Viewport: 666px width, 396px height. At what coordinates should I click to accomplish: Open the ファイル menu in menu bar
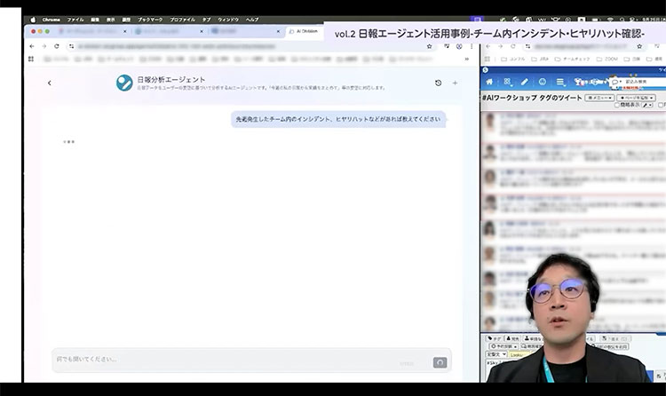(x=75, y=19)
